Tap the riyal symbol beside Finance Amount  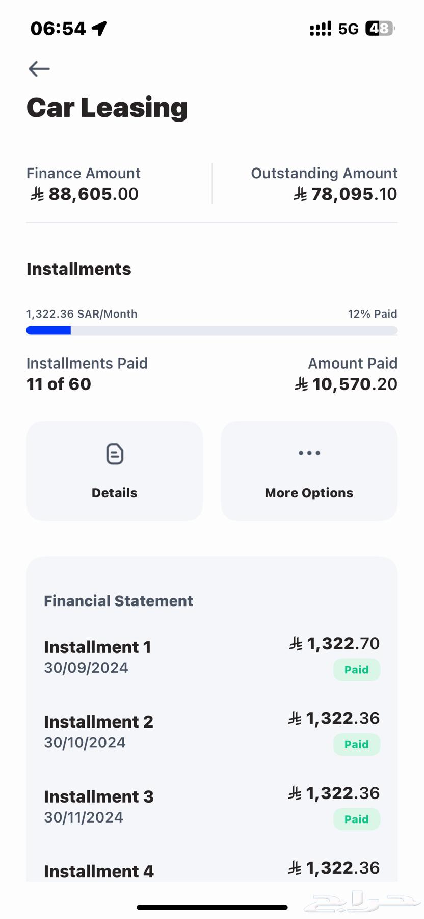tap(37, 195)
